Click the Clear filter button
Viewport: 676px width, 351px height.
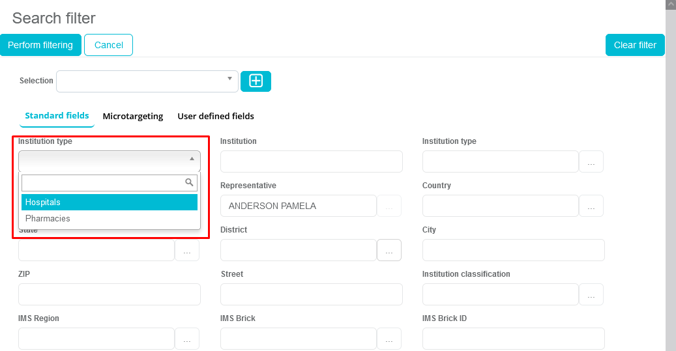[635, 45]
